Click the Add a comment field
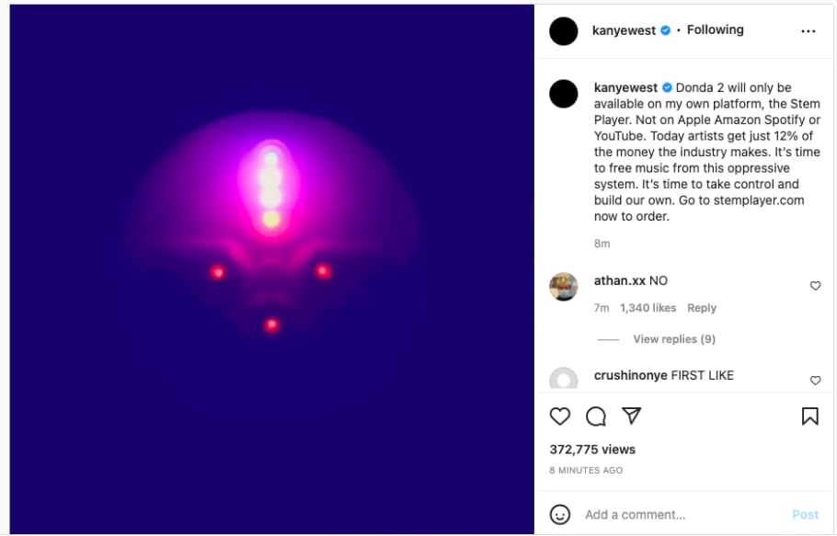 tap(681, 515)
